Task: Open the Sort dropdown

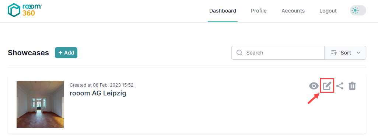Action: point(345,53)
